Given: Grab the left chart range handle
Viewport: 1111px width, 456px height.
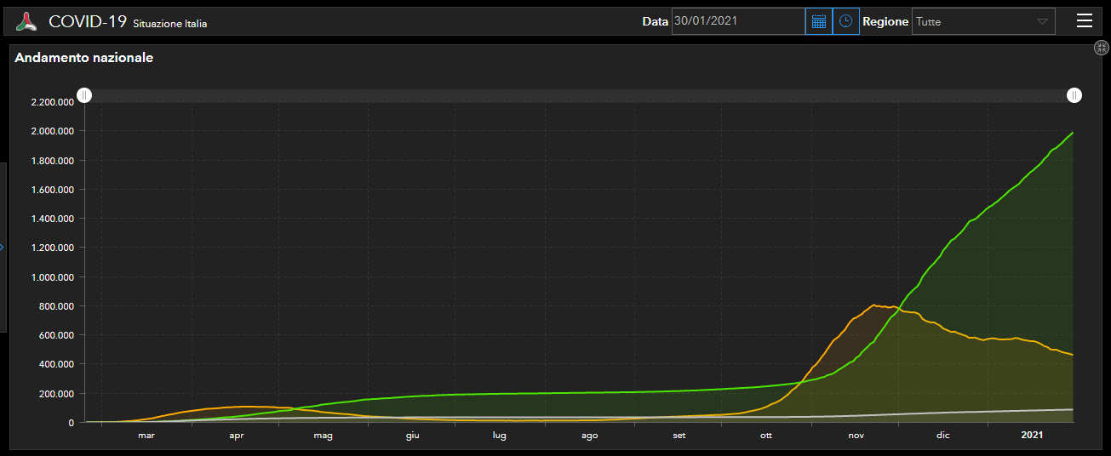Looking at the screenshot, I should [84, 95].
